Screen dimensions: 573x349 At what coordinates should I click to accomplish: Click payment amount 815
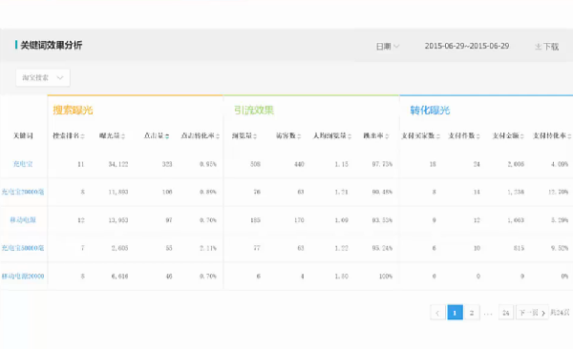pyautogui.click(x=519, y=248)
